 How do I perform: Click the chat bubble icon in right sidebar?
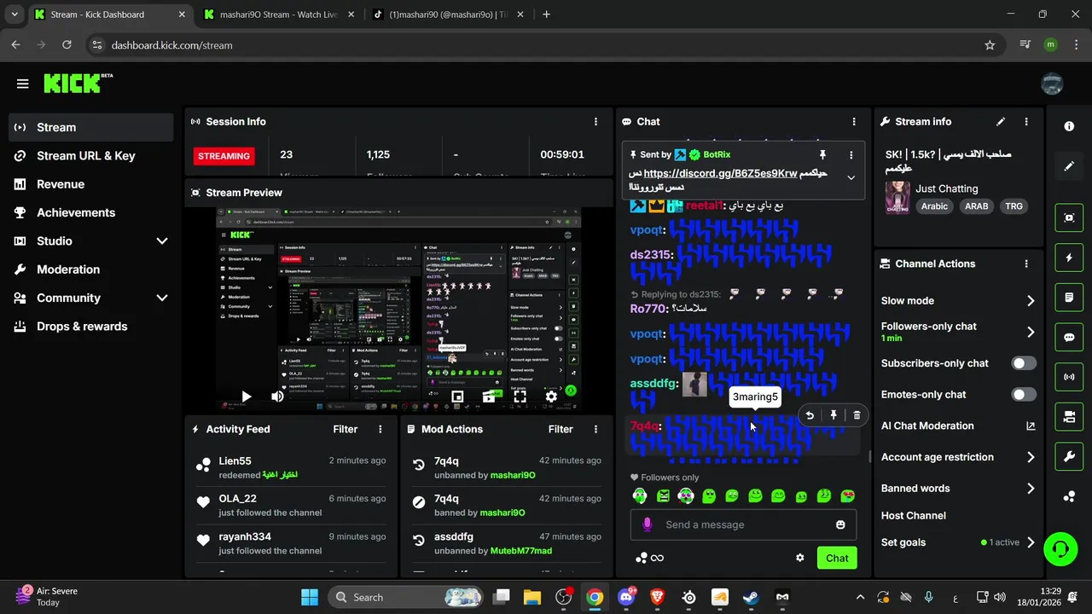click(x=1069, y=337)
